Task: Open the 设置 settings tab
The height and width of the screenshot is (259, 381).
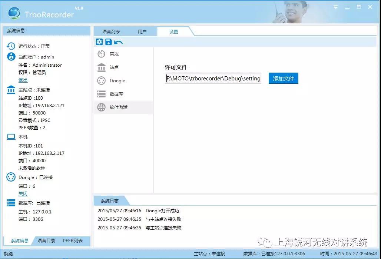Action: pos(173,31)
